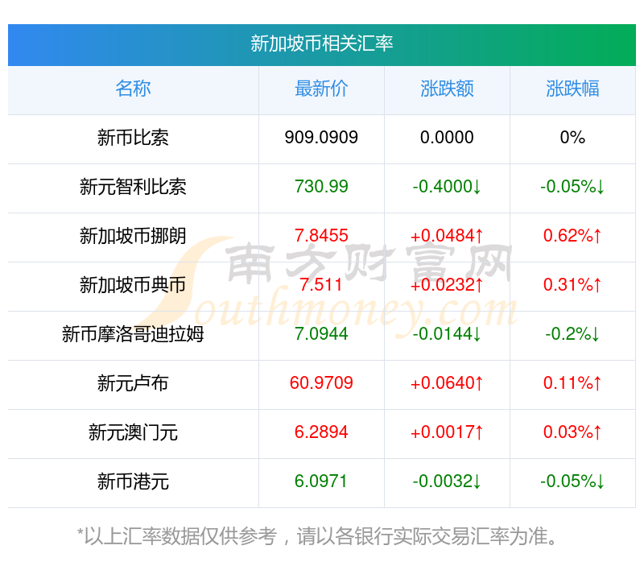Image resolution: width=644 pixels, height=562 pixels.
Task: Click the change value +0.0640↑
Action: pyautogui.click(x=447, y=383)
